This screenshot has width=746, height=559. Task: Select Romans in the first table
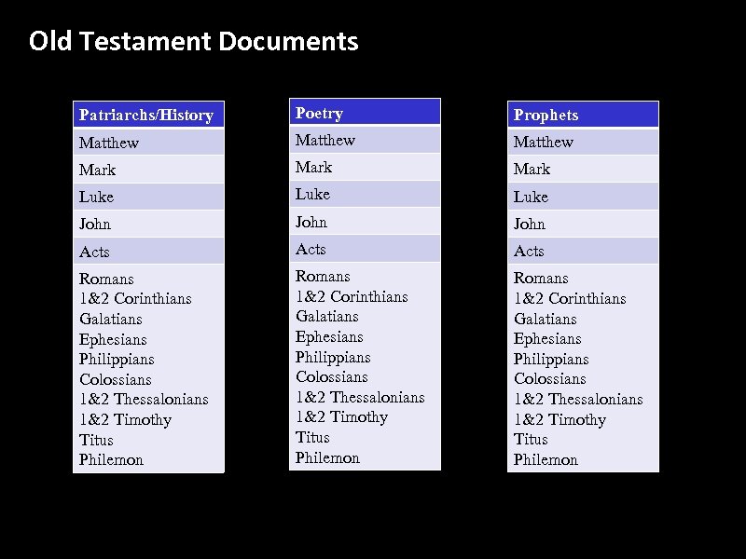point(107,279)
